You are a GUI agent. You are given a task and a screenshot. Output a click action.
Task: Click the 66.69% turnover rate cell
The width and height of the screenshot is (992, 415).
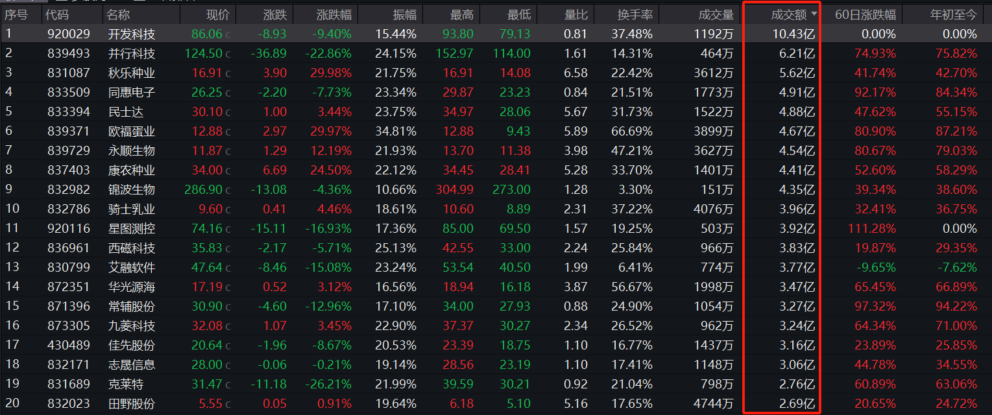point(632,131)
